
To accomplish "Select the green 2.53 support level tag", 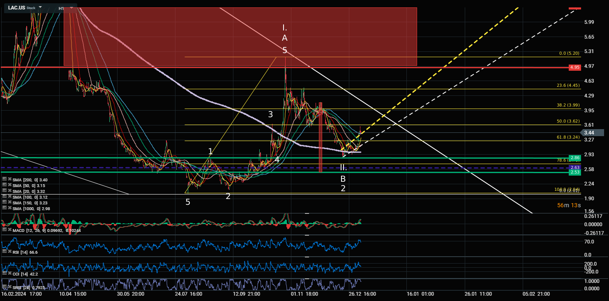I will click(x=574, y=172).
